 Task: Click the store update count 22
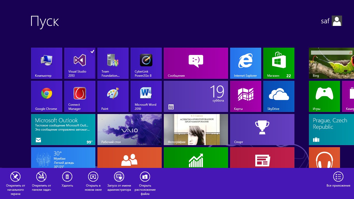click(x=289, y=76)
